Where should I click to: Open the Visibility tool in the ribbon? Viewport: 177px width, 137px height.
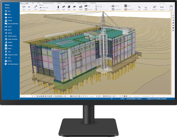click(x=146, y=8)
